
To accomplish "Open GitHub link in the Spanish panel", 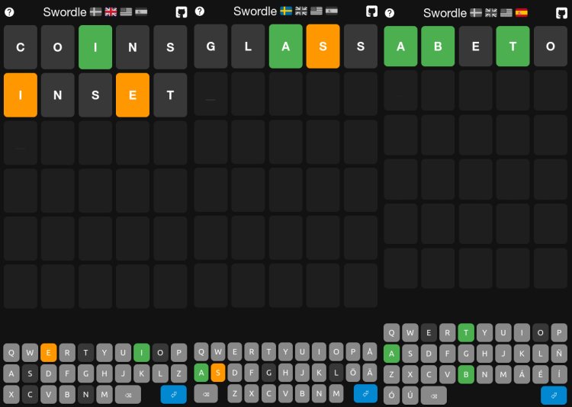I will coord(562,13).
